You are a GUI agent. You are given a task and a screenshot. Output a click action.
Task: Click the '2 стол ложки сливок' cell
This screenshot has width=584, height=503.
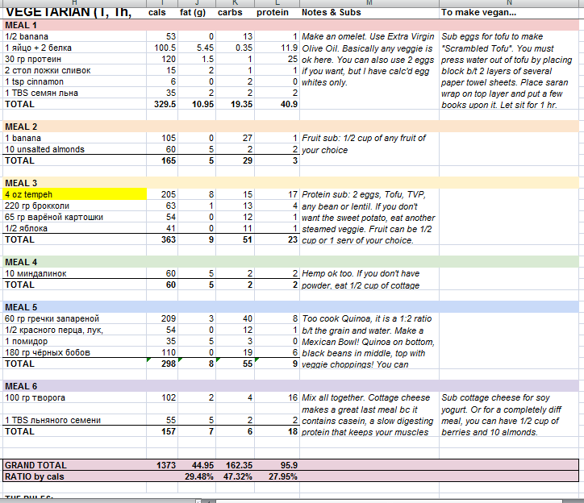(x=74, y=70)
